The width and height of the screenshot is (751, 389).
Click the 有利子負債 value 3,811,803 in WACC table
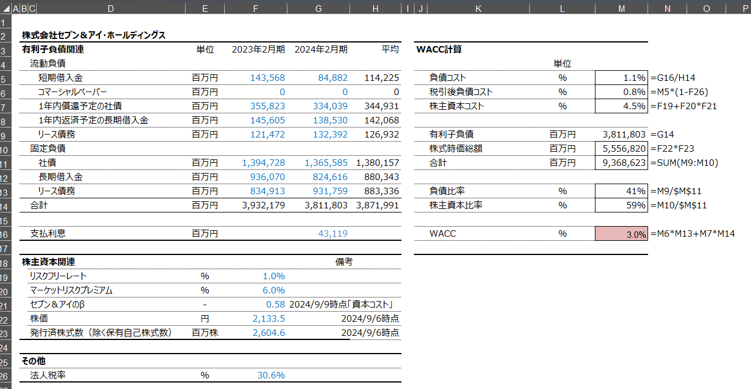click(624, 135)
